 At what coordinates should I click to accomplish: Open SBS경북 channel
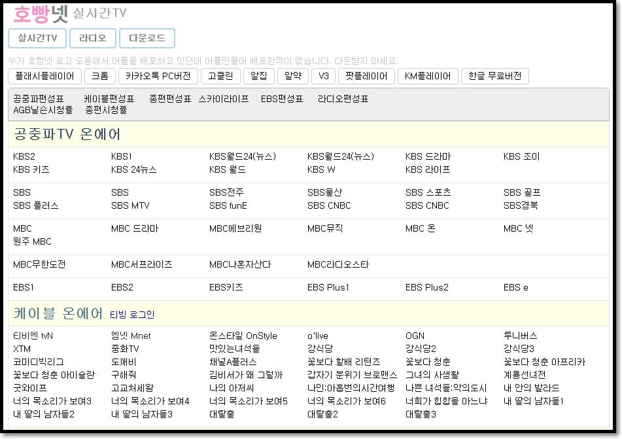pos(521,205)
